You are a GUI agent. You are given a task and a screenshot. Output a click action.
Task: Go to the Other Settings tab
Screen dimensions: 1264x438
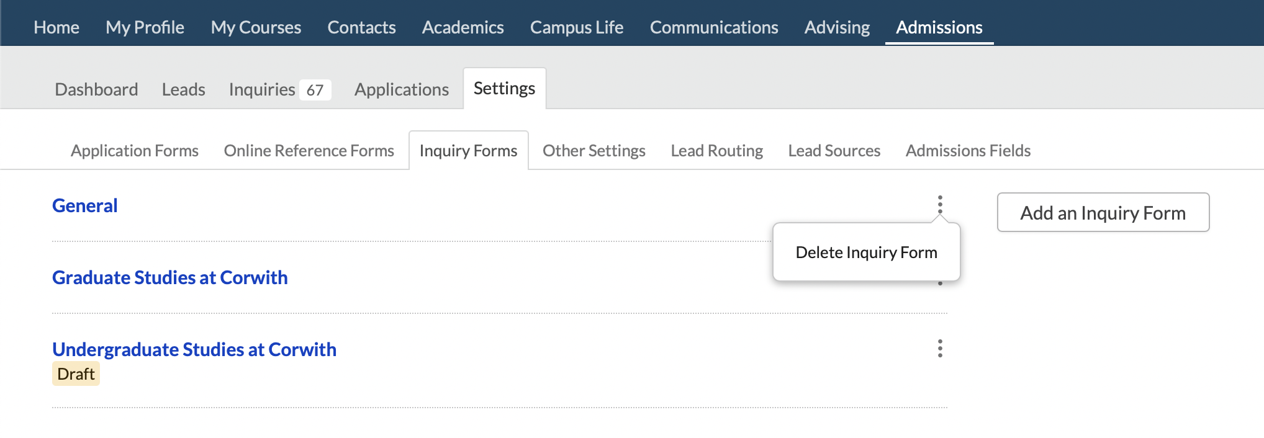pos(594,151)
